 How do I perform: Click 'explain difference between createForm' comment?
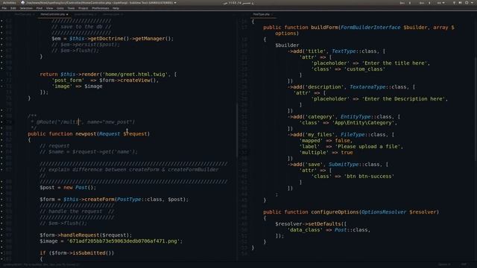[129, 170]
